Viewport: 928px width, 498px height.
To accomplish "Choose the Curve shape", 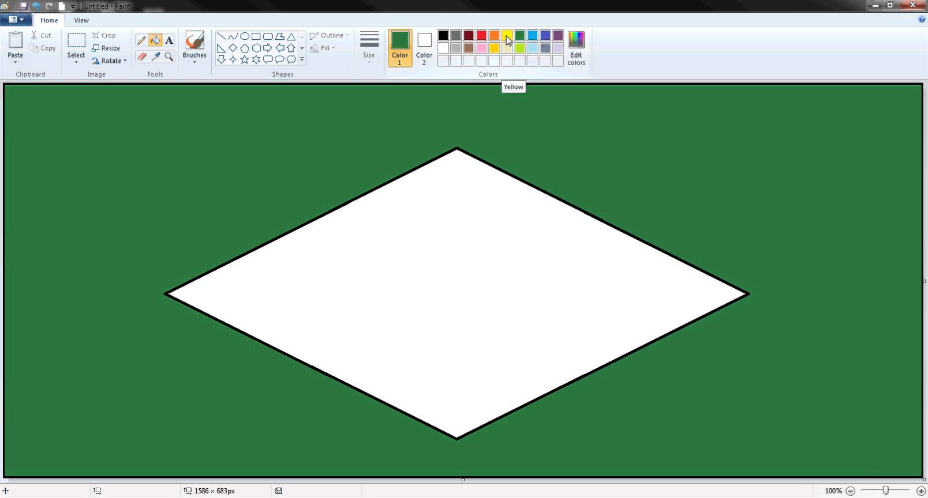I will click(233, 36).
